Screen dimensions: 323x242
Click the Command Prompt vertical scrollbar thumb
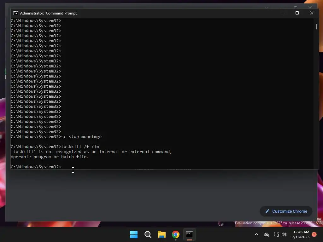(316, 26)
